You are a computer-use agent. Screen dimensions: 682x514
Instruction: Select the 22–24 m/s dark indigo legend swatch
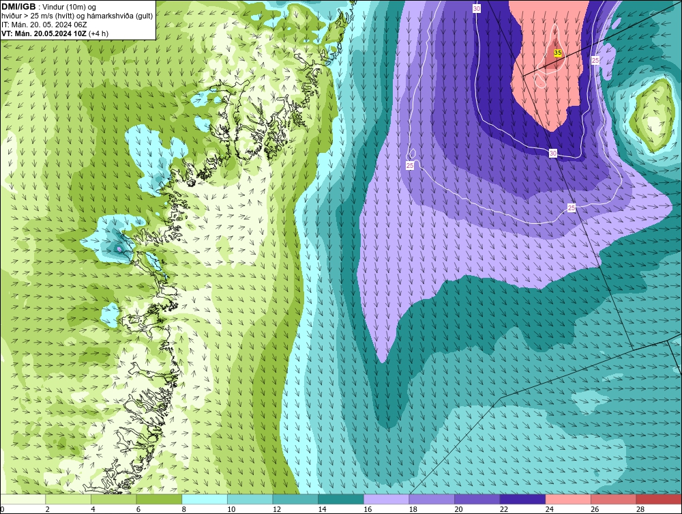(x=523, y=499)
